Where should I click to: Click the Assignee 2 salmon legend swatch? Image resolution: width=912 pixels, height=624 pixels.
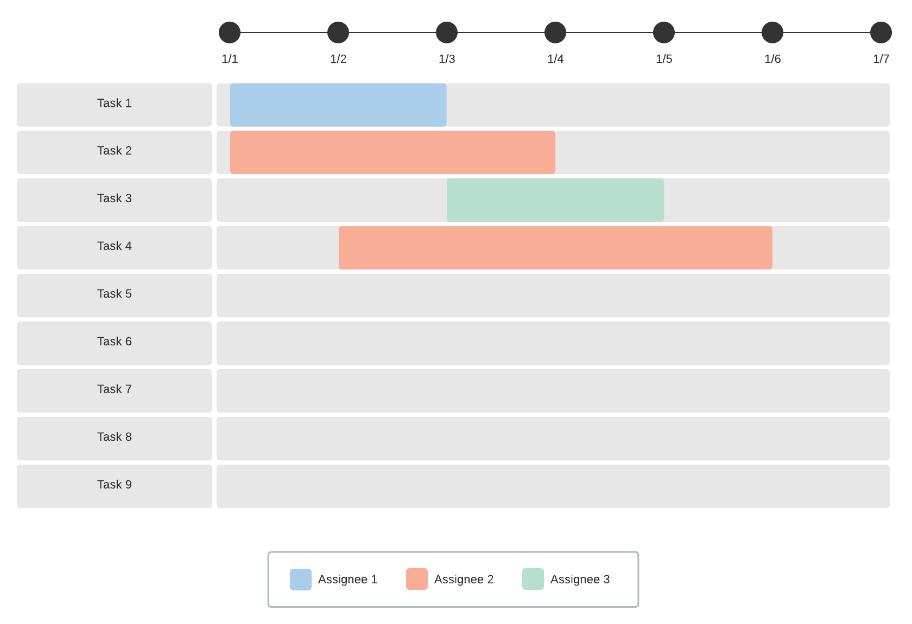(x=417, y=579)
